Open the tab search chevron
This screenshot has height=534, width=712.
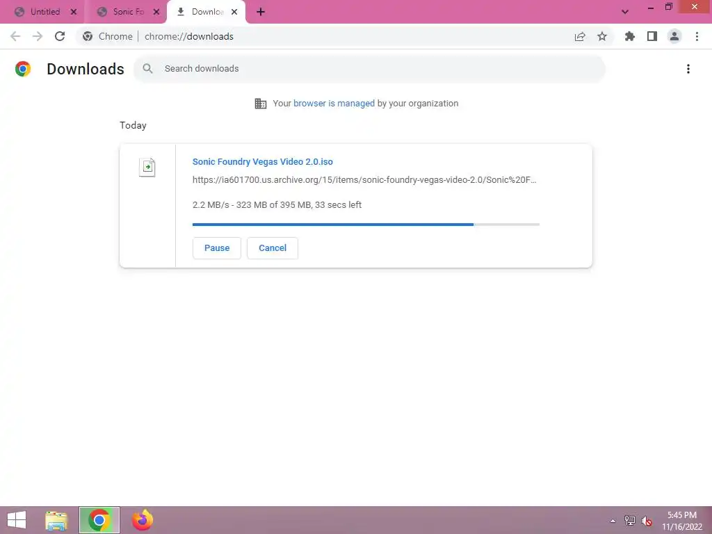point(625,12)
